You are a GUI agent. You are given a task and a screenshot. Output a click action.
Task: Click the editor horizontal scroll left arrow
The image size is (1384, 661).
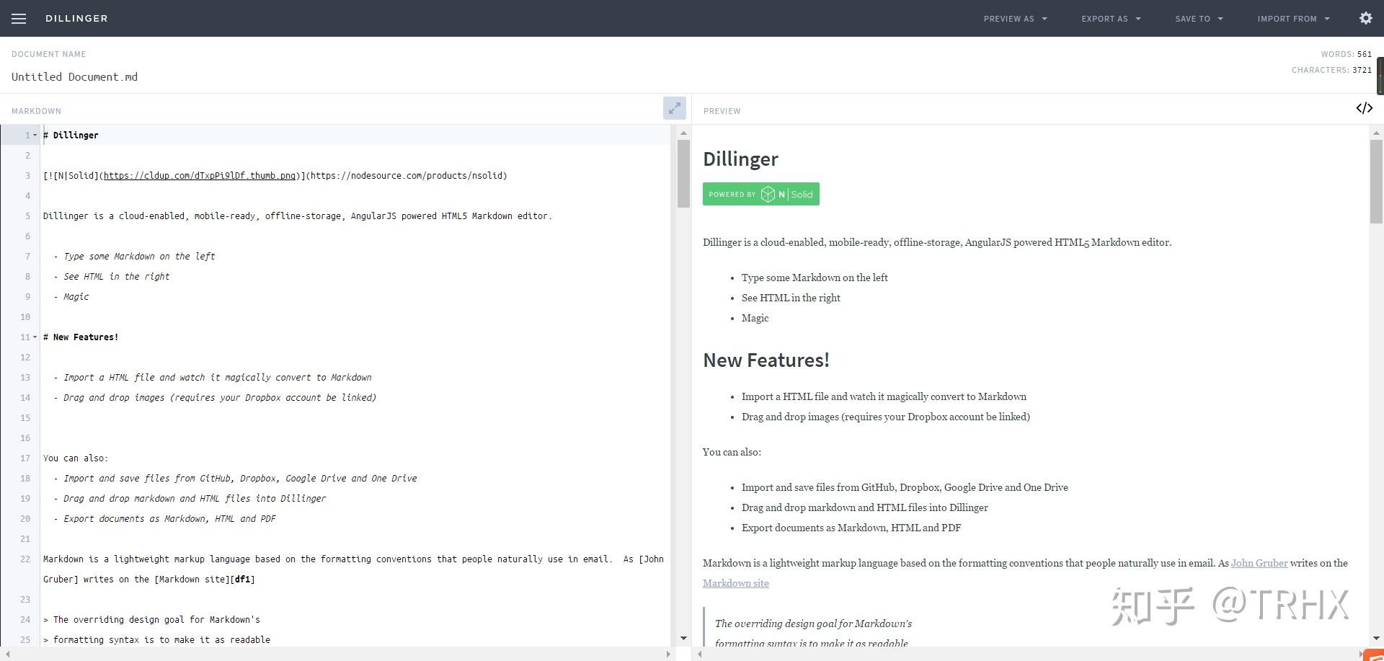tap(7, 654)
